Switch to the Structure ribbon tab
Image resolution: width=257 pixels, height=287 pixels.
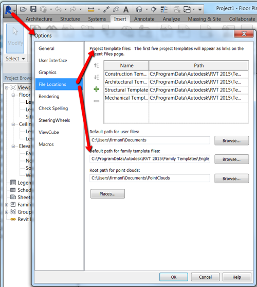(70, 19)
